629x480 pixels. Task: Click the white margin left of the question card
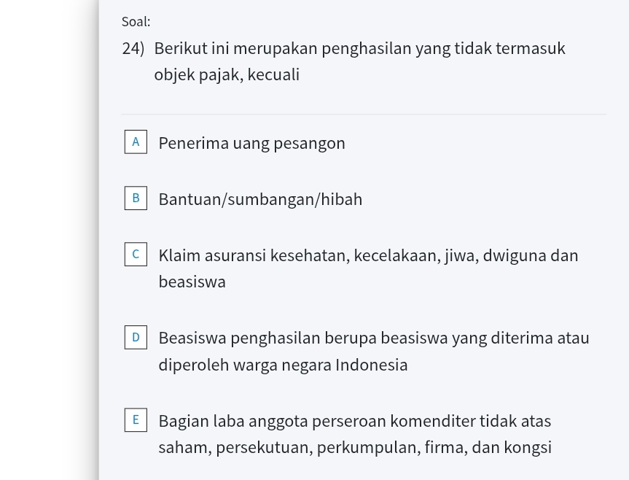pos(48,240)
